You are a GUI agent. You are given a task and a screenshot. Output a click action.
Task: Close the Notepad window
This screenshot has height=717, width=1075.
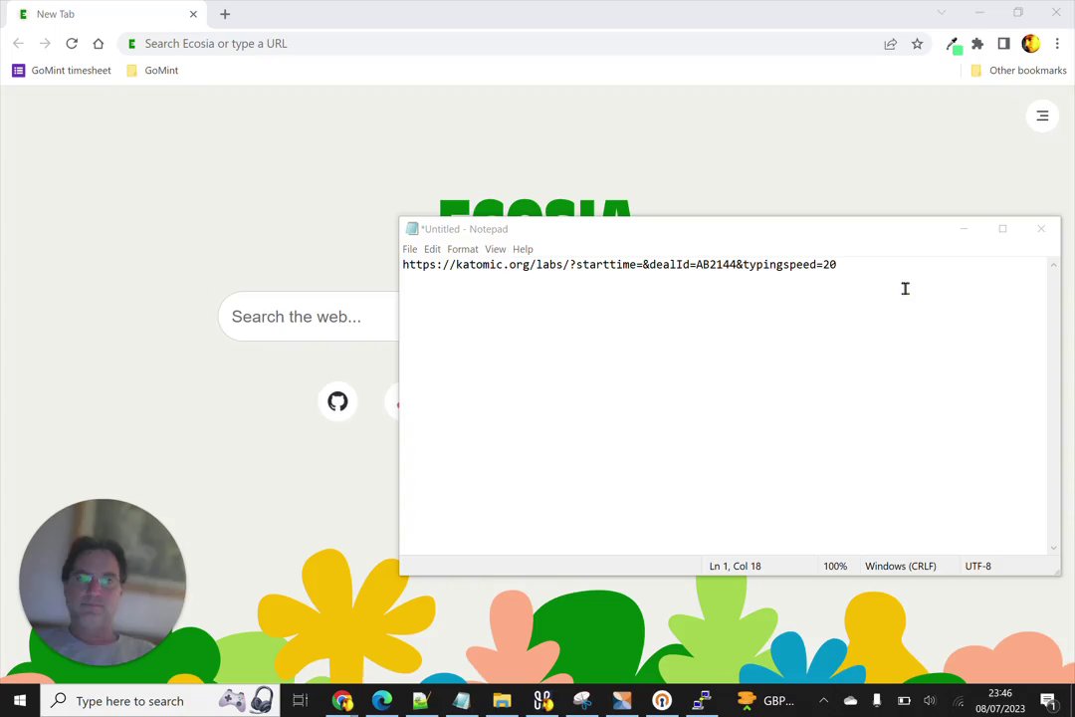click(1041, 228)
